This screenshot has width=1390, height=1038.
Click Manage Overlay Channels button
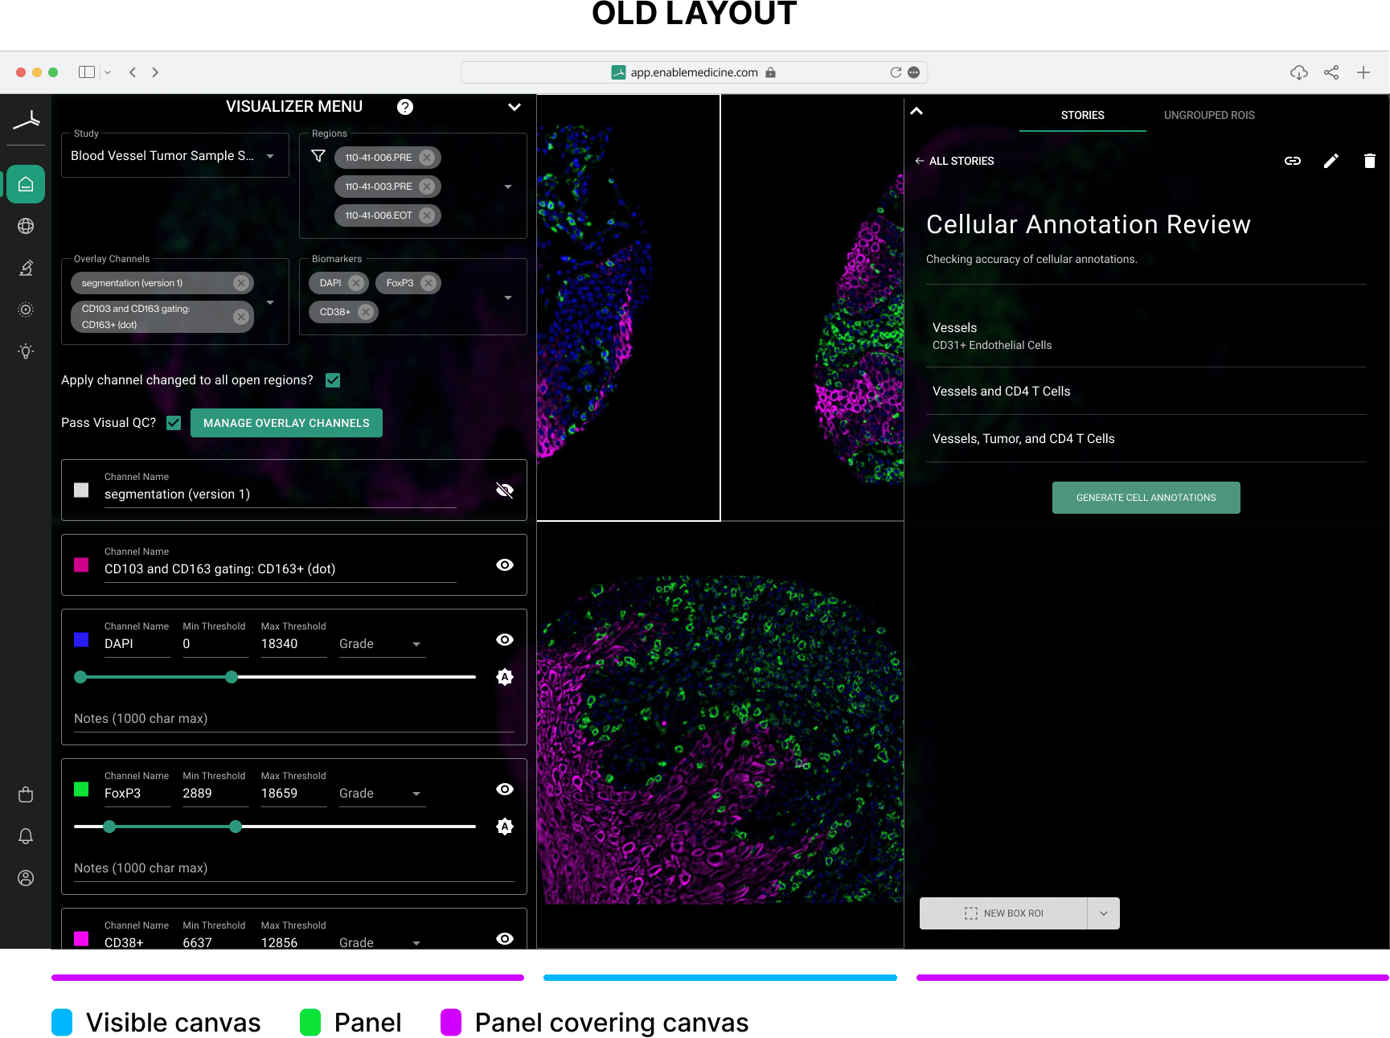[x=286, y=423]
